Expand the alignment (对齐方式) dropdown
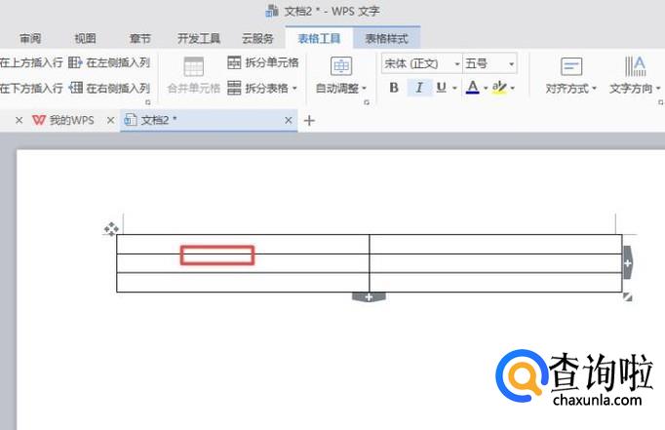This screenshot has width=665, height=430. click(x=571, y=88)
